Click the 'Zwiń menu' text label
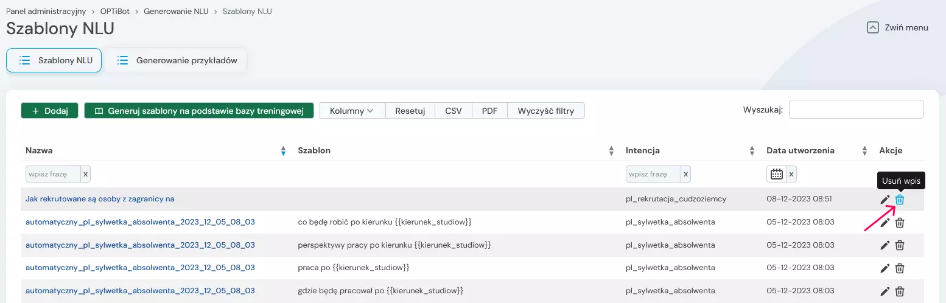This screenshot has width=946, height=303. (x=906, y=27)
